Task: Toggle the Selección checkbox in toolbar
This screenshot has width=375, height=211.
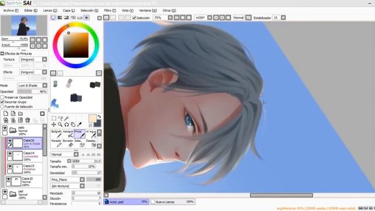Action: coord(134,18)
